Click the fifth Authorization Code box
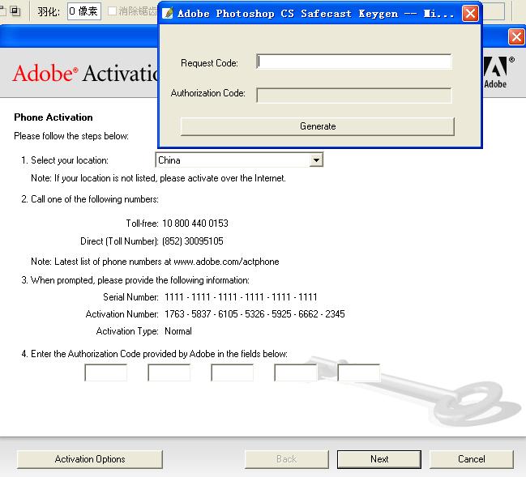Image resolution: width=526 pixels, height=477 pixels. [x=358, y=373]
